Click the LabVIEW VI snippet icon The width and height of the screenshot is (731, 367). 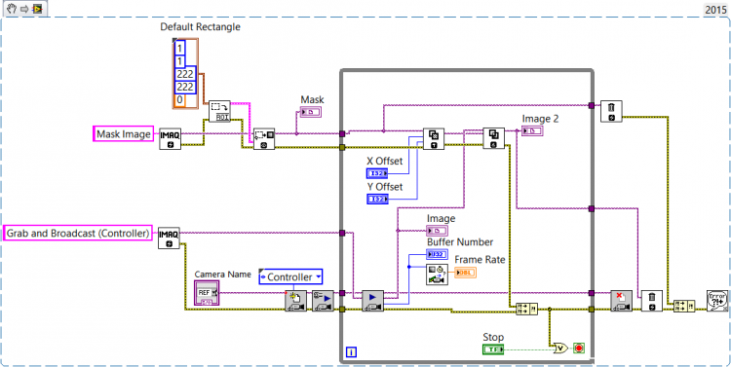(37, 9)
